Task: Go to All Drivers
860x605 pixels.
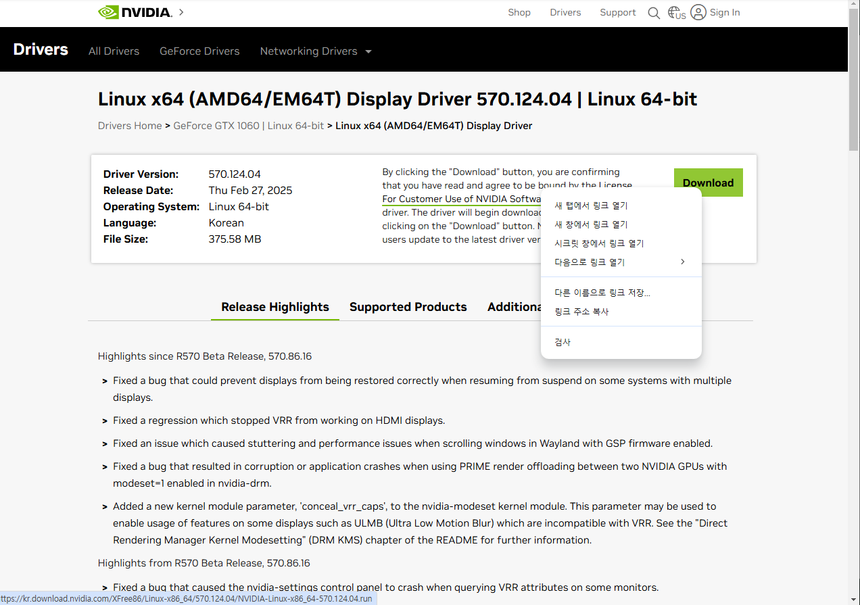Action: click(114, 51)
